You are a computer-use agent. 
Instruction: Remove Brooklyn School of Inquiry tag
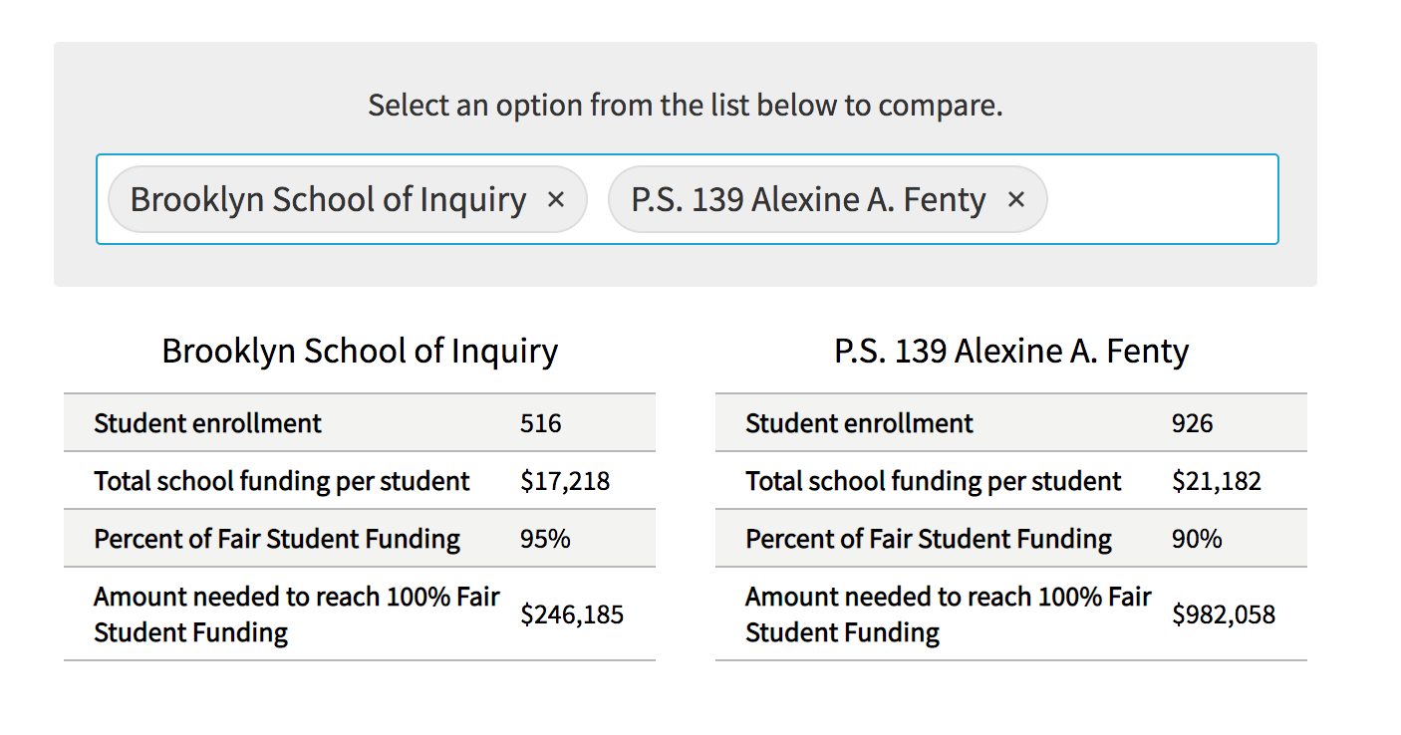[556, 200]
